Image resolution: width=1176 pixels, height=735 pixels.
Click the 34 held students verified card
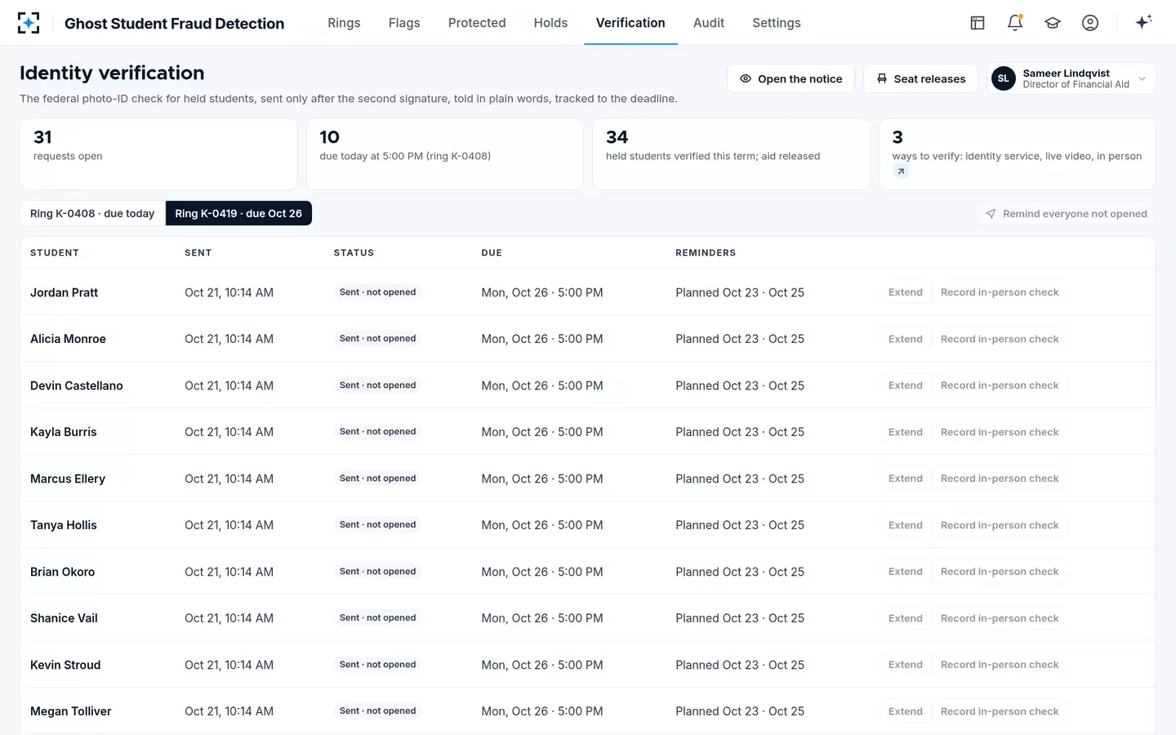[731, 154]
